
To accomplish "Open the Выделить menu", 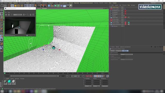I will tap(15, 3).
